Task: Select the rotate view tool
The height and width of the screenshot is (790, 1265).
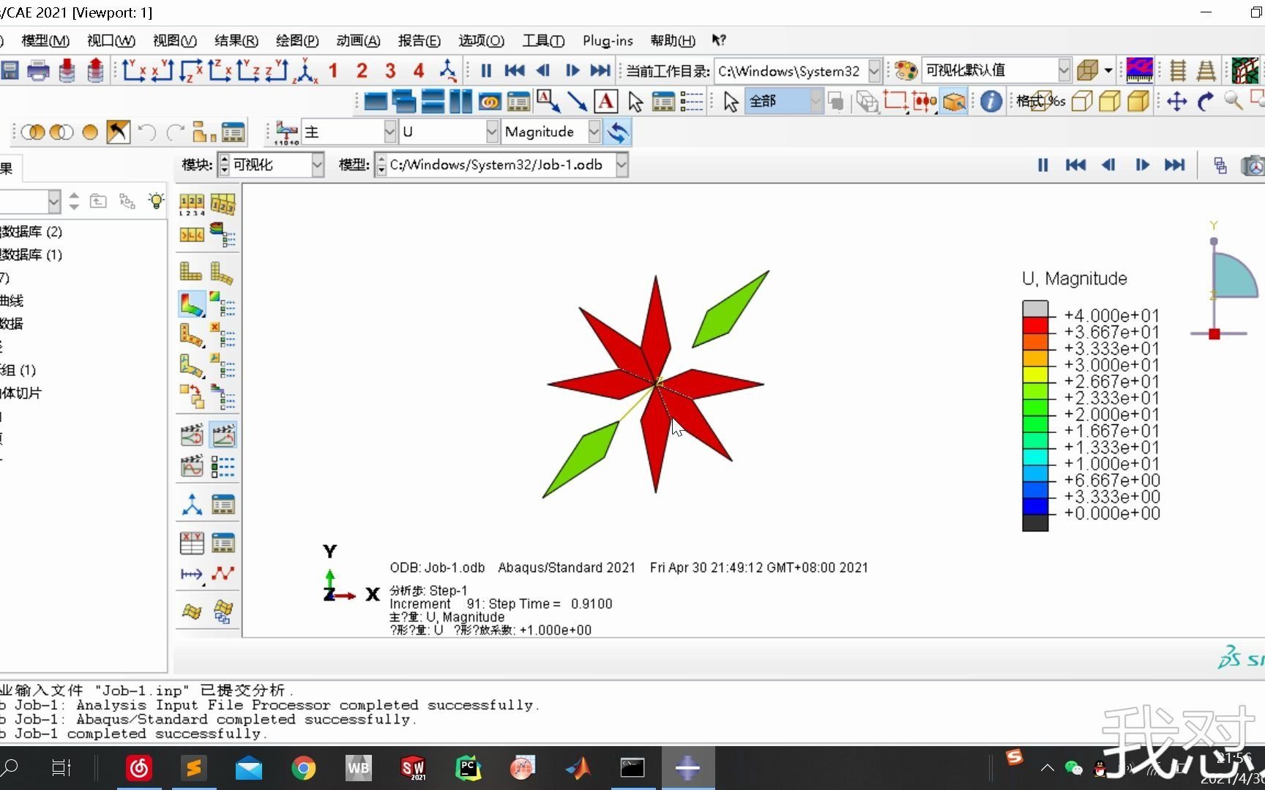Action: 1205,101
